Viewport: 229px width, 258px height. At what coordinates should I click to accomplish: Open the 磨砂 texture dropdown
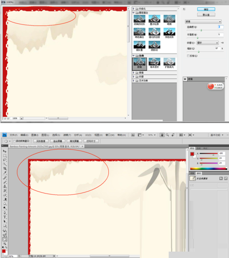click(x=208, y=43)
